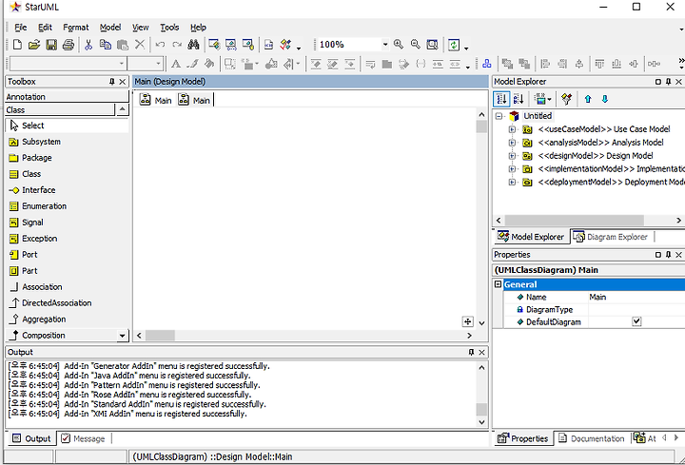Move element down in Model Explorer
The height and width of the screenshot is (465, 685).
pos(605,99)
